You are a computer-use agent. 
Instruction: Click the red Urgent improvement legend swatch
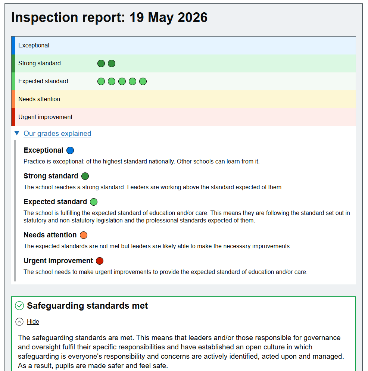[x=100, y=261]
